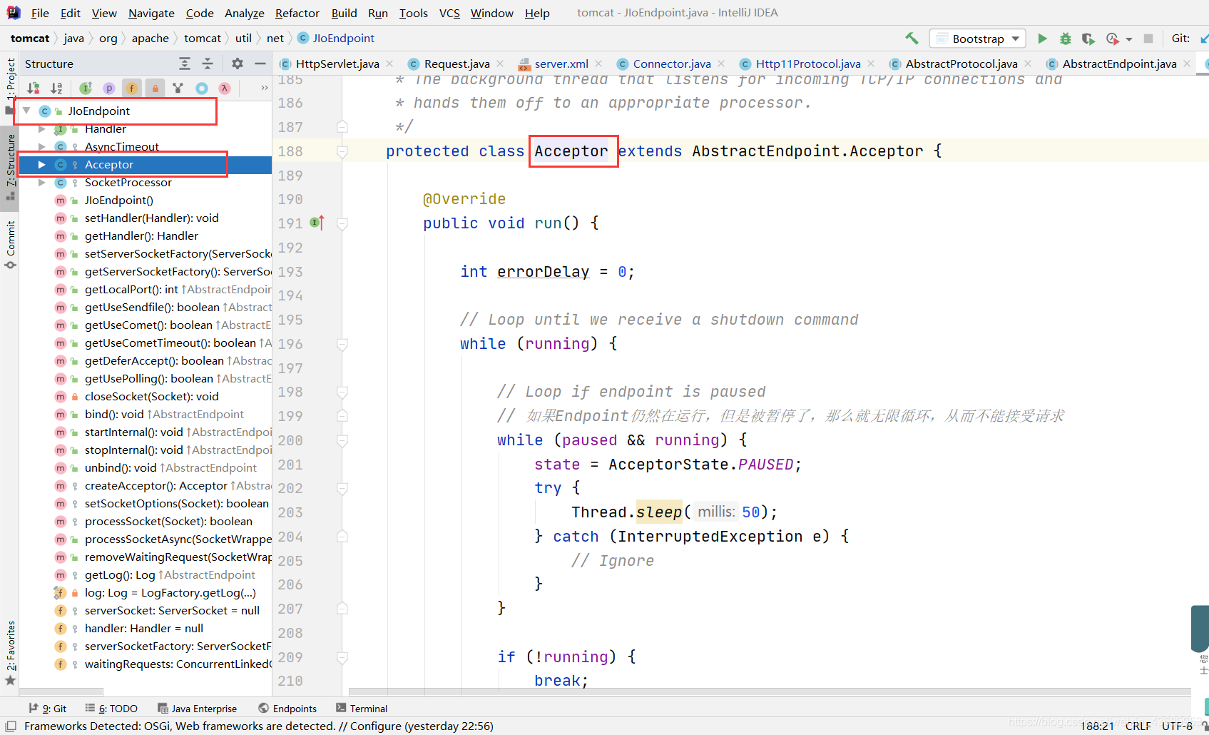Click the editor horizontal scrollbar

tap(770, 691)
